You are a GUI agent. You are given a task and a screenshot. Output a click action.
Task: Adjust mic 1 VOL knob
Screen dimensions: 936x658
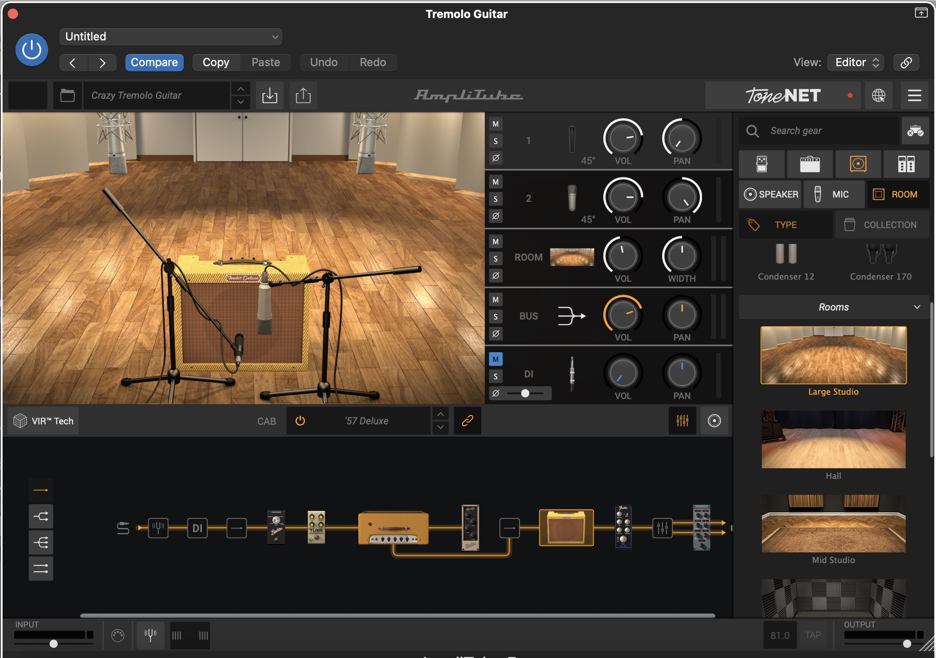click(x=623, y=138)
